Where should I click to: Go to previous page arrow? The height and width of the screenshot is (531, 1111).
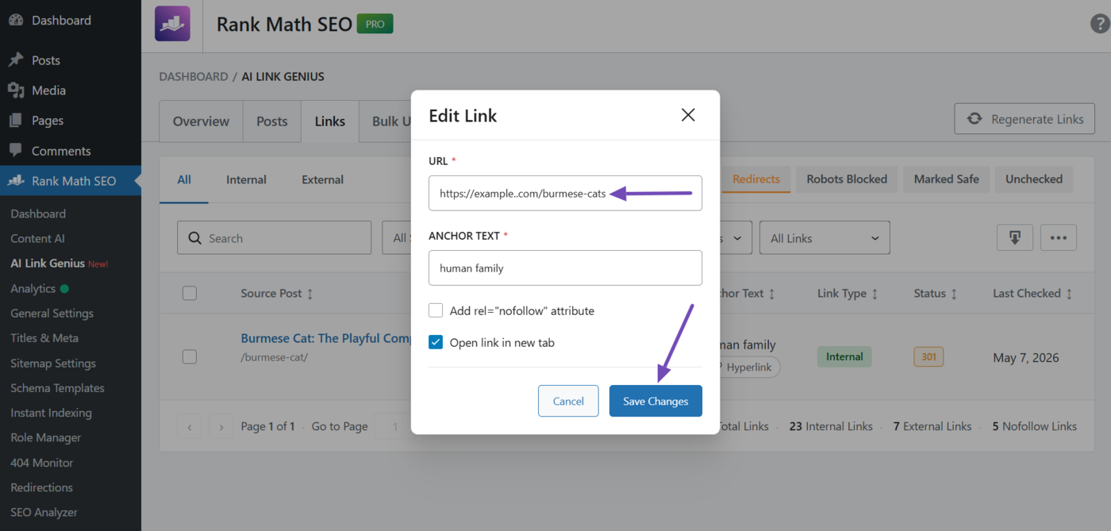[x=190, y=426]
